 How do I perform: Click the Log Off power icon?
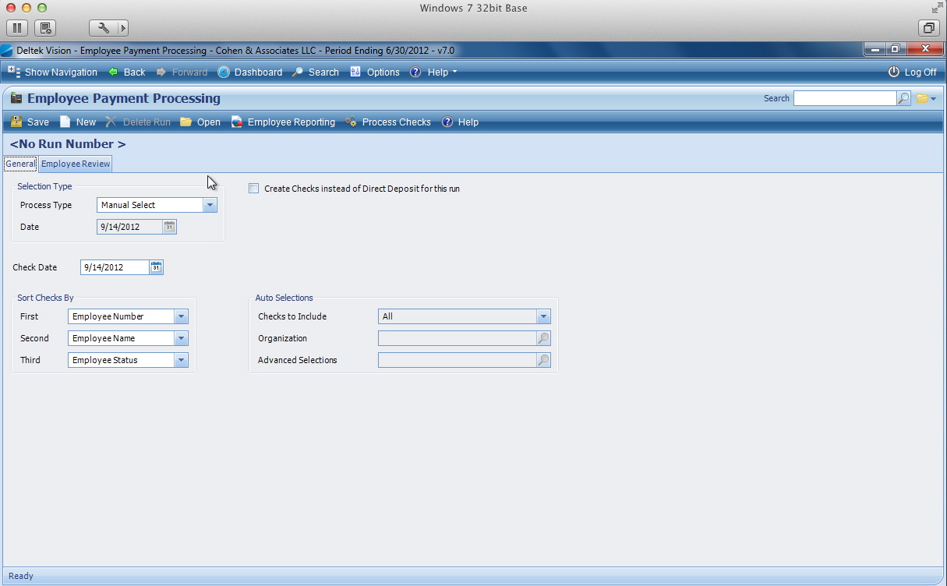tap(894, 72)
